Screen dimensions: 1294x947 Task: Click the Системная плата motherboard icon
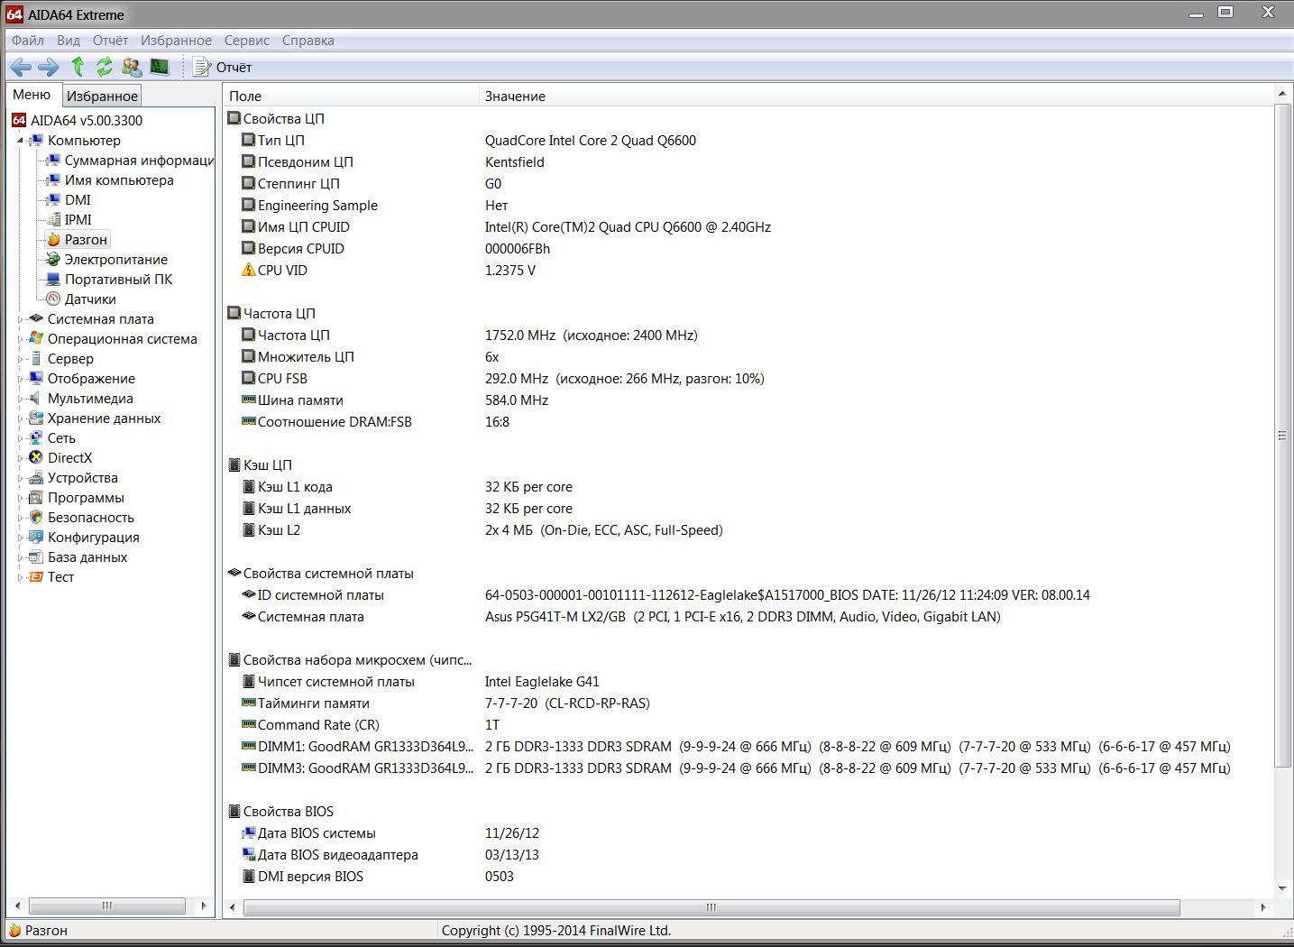tap(36, 318)
